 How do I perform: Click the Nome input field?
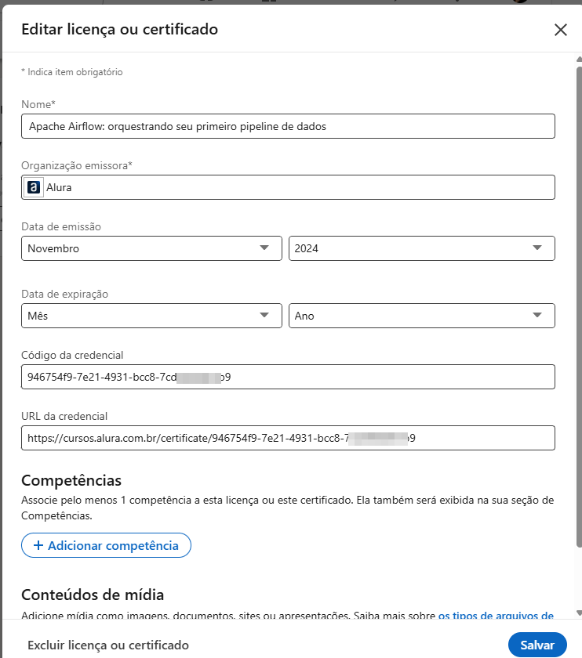point(287,125)
